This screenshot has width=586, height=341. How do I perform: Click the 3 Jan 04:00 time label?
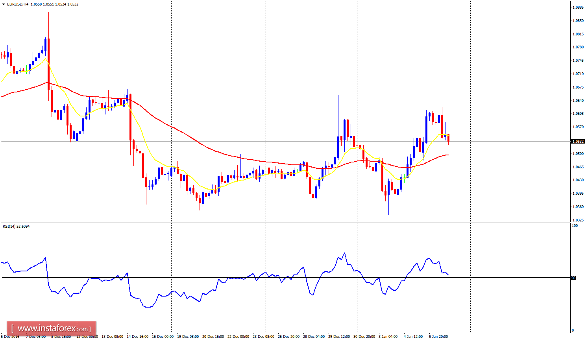pyautogui.click(x=388, y=336)
